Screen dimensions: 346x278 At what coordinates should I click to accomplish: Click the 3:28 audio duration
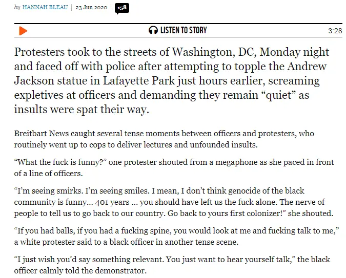pos(335,31)
